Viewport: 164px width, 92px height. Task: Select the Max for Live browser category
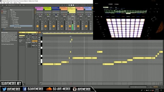[5, 26]
